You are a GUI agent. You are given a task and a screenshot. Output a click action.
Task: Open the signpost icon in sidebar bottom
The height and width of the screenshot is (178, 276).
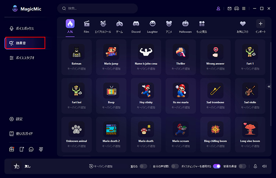41,149
